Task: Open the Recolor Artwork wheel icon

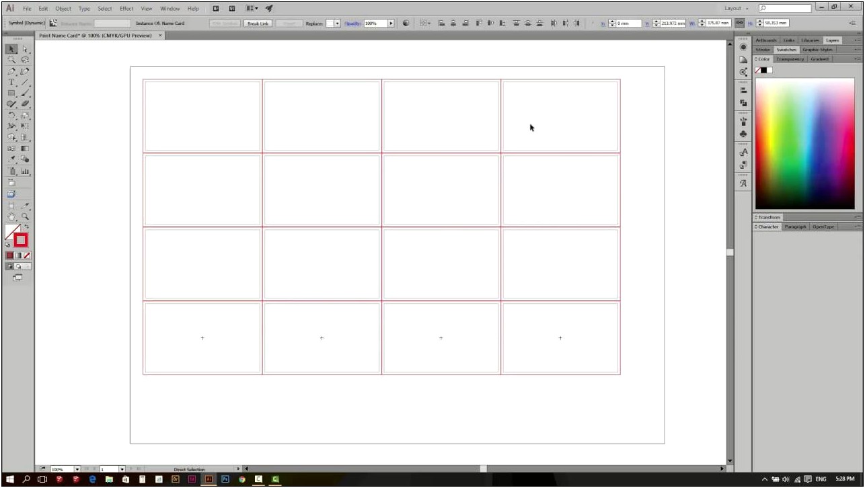Action: point(406,23)
